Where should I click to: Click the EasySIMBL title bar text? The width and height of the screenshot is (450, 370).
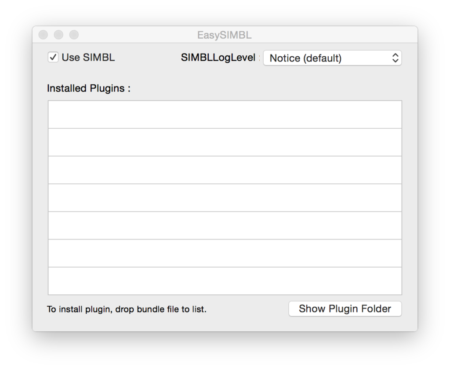point(225,35)
